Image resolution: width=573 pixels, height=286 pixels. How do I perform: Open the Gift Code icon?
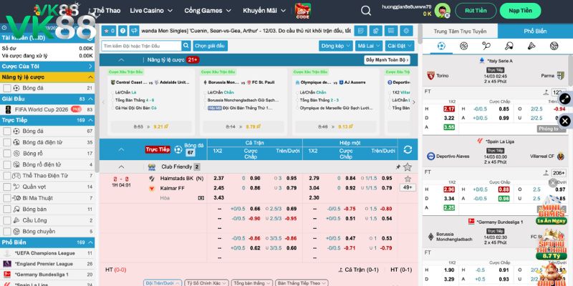(302, 11)
